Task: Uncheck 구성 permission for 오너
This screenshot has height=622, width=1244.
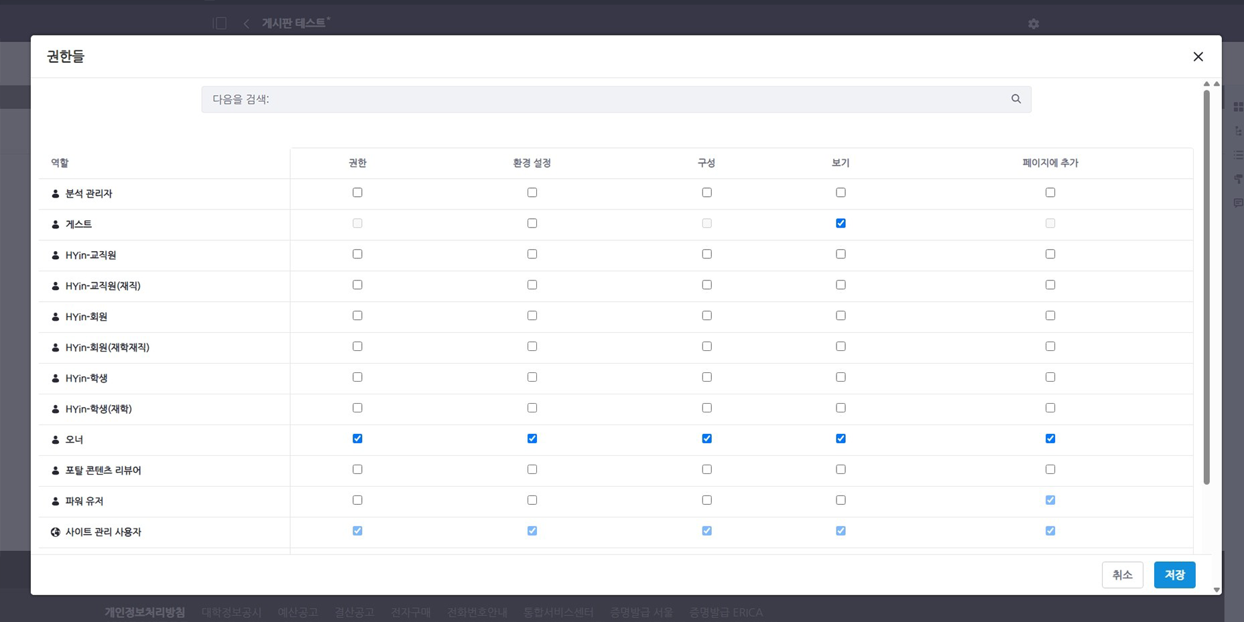Action: pos(706,439)
